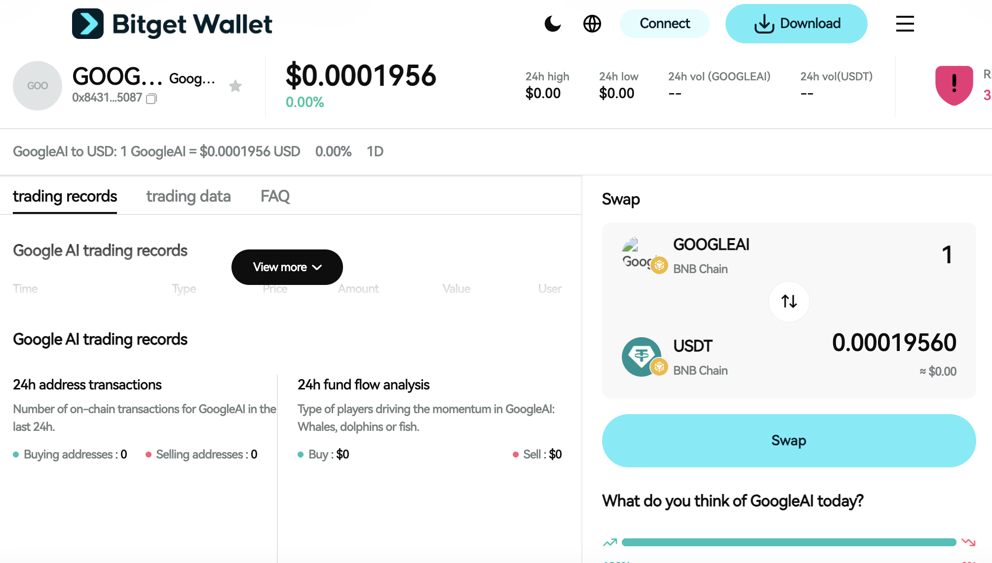The width and height of the screenshot is (992, 563).
Task: Enable dark mode via the moon icon
Action: (553, 23)
